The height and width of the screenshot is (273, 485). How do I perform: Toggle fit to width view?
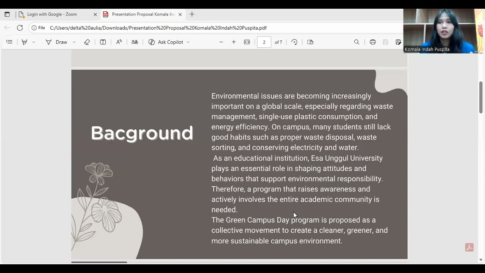pos(247,42)
